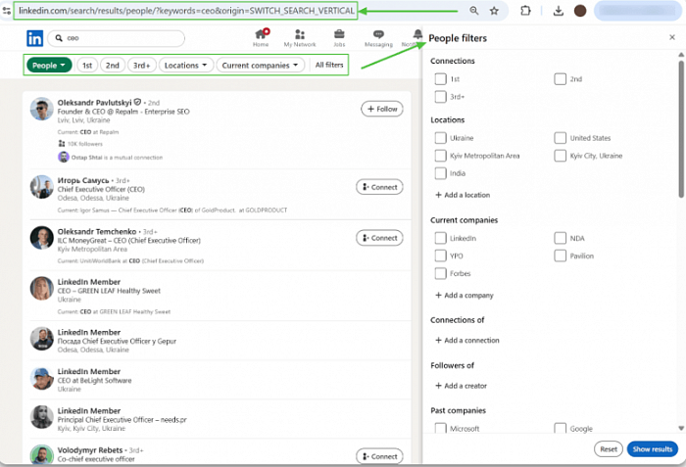The height and width of the screenshot is (467, 686).
Task: Open the Notifications bell icon
Action: tap(417, 34)
